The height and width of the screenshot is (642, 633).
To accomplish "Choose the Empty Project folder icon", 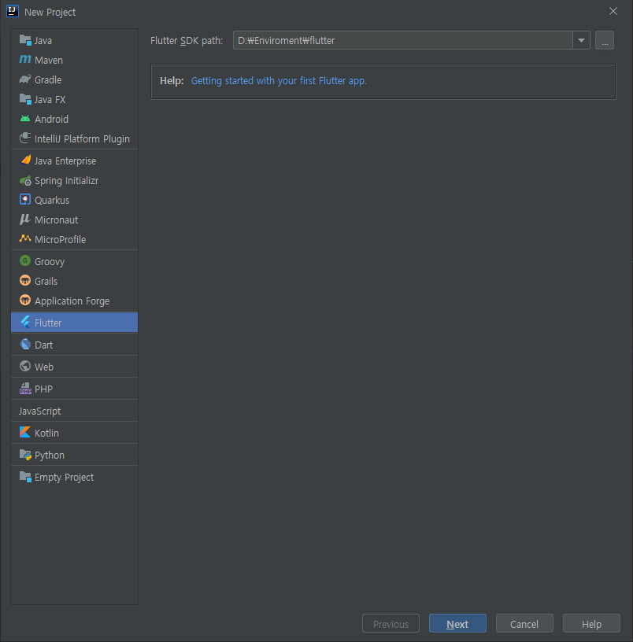I will pos(25,477).
